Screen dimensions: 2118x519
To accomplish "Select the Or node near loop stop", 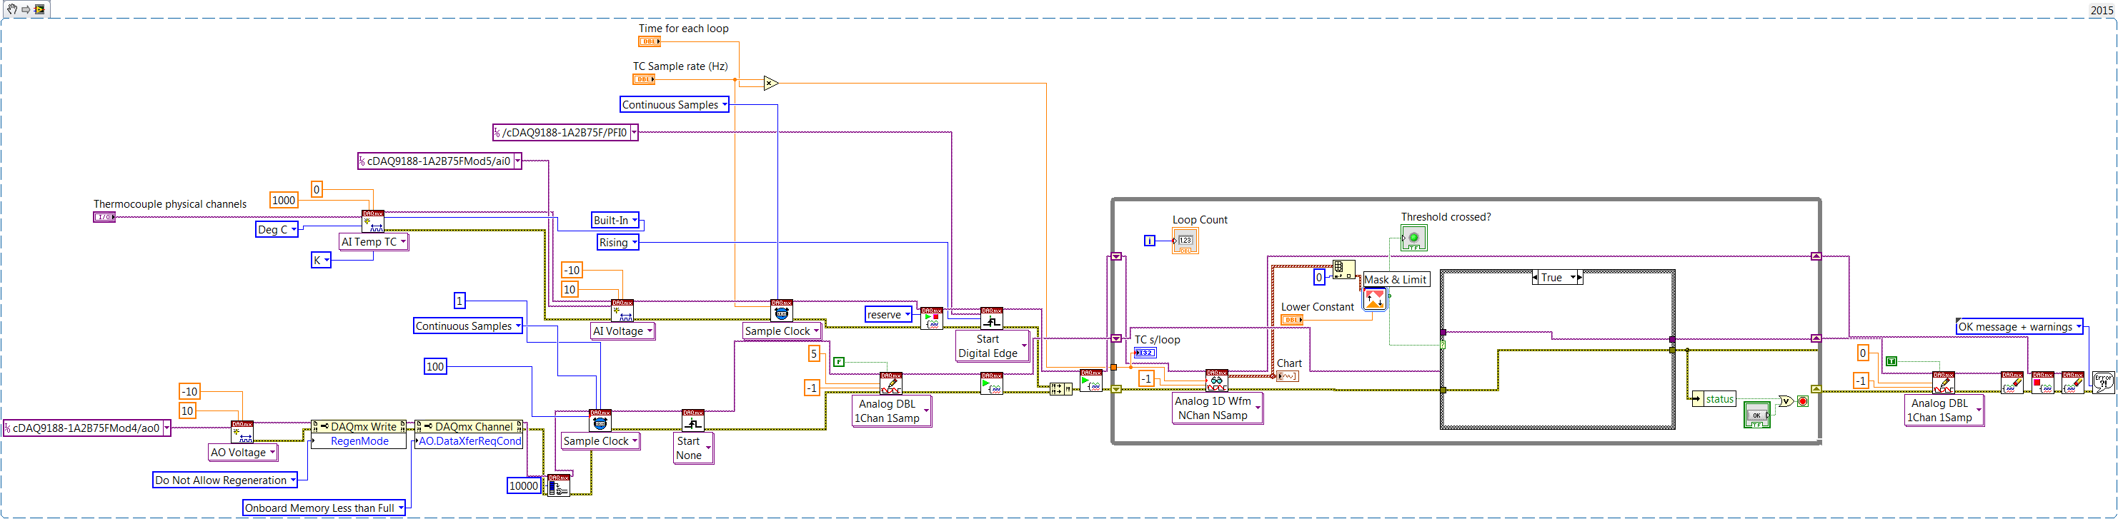I will pyautogui.click(x=1786, y=400).
